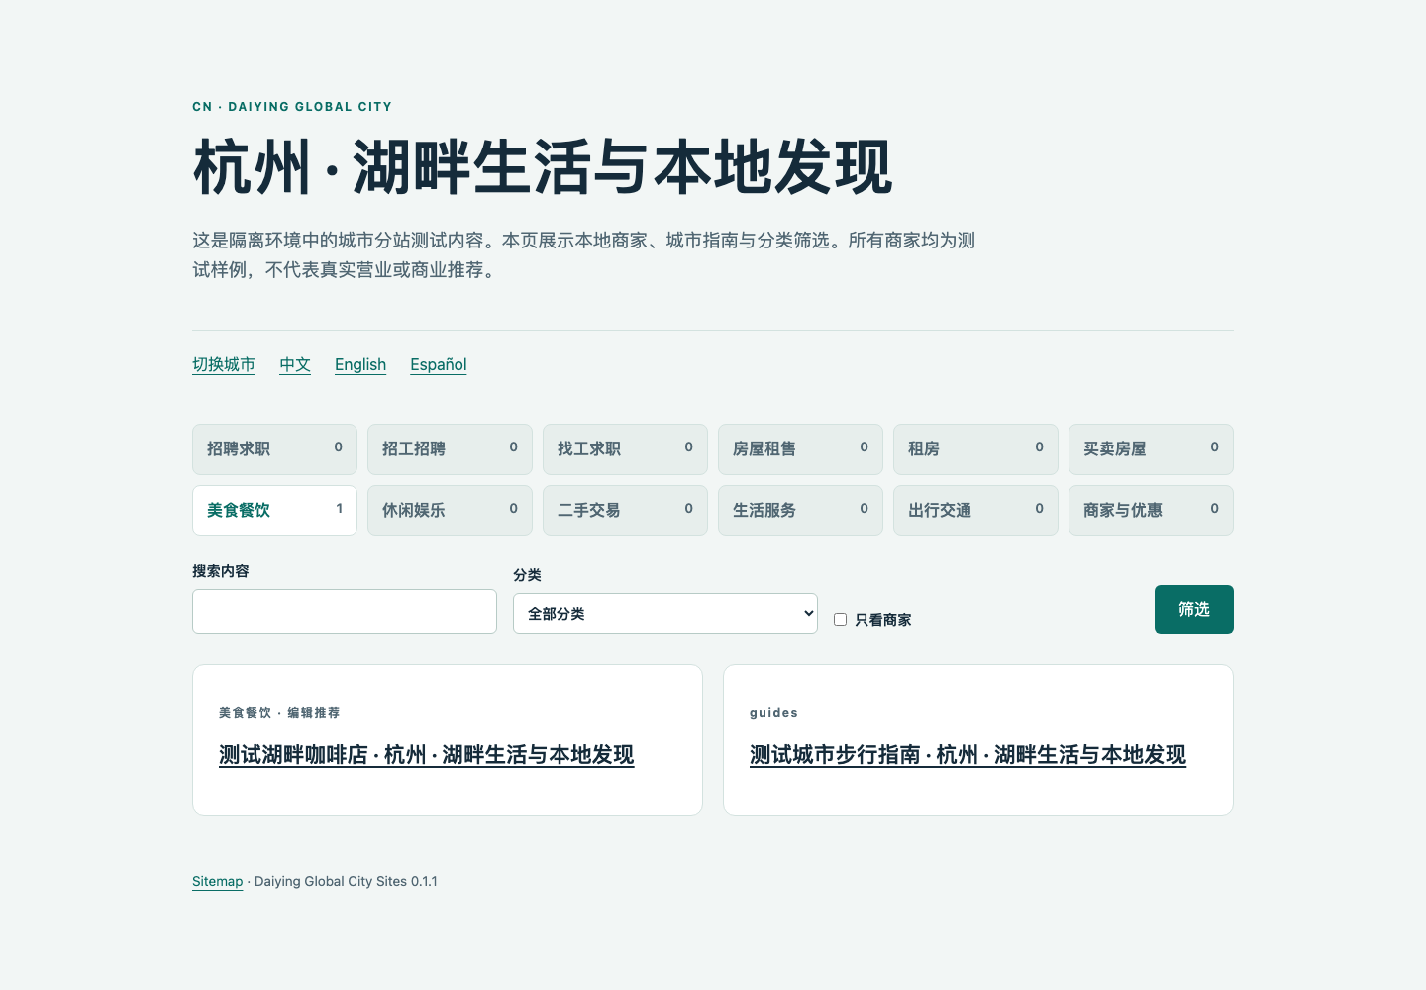Image resolution: width=1426 pixels, height=990 pixels.
Task: Select the 商家与优惠 category tab
Action: click(x=1151, y=510)
